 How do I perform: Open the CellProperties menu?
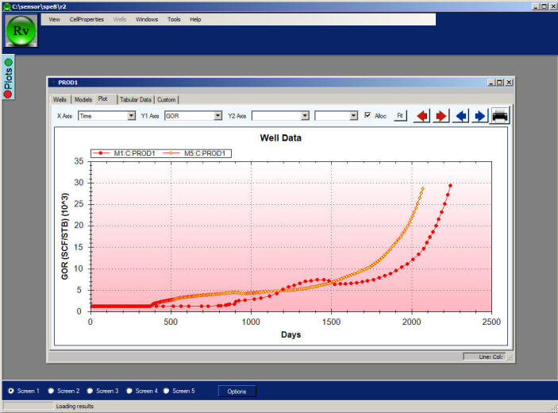click(x=87, y=19)
